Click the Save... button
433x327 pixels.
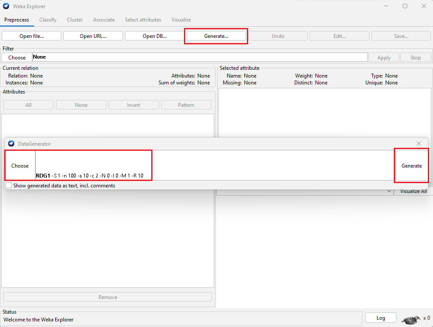[401, 36]
